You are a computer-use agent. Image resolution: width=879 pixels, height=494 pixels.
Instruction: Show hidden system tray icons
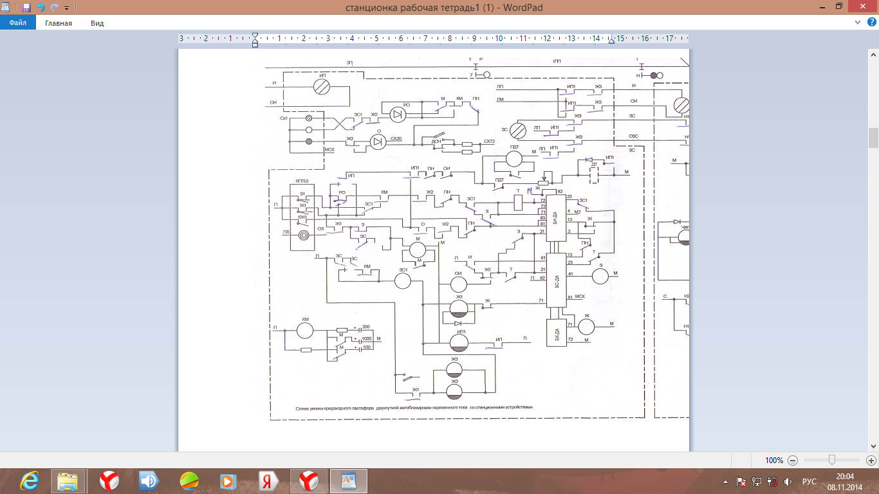(726, 481)
